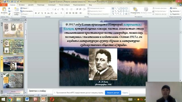
Task: Switch to the Transitions (Переходы) tab
Action: coord(41,5)
